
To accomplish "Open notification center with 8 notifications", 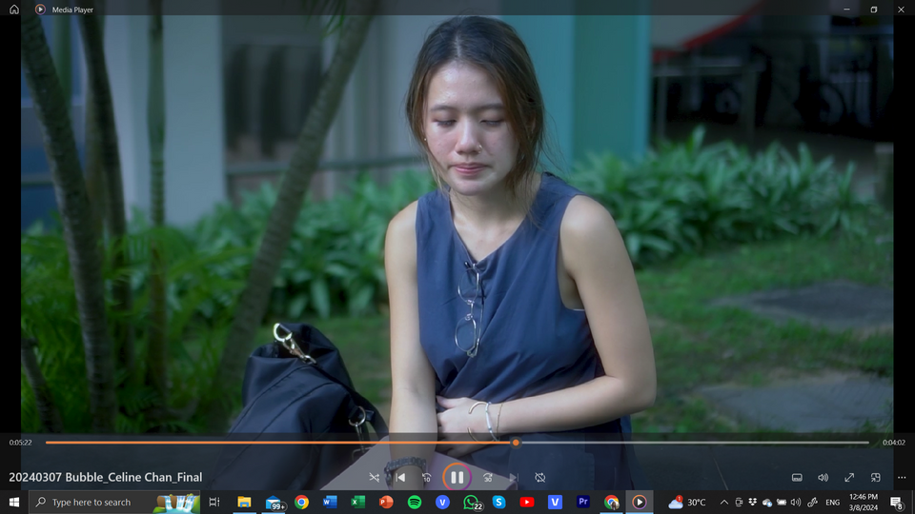I will click(897, 502).
